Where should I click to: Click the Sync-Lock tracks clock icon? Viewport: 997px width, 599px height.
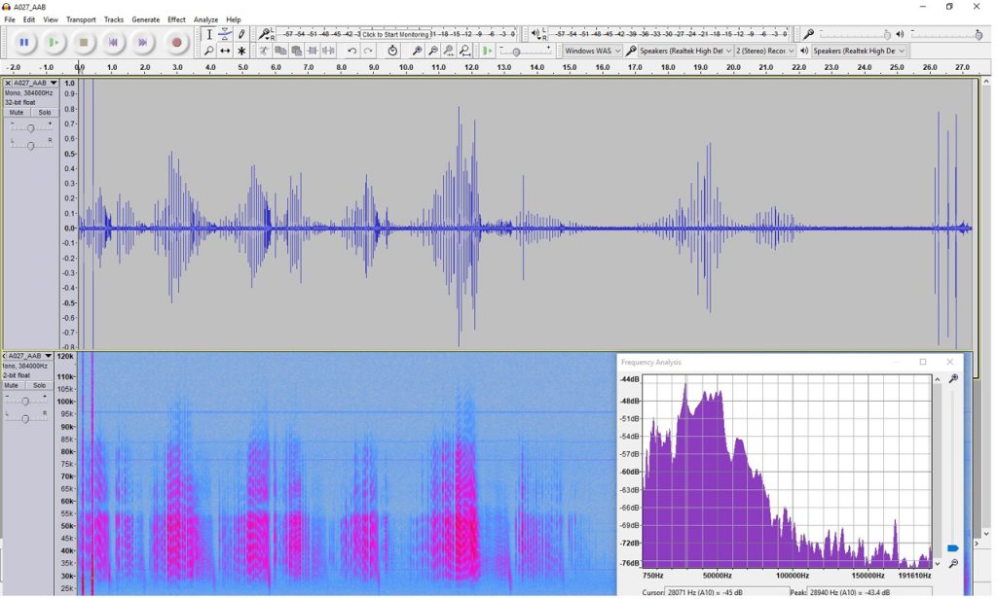tap(392, 51)
